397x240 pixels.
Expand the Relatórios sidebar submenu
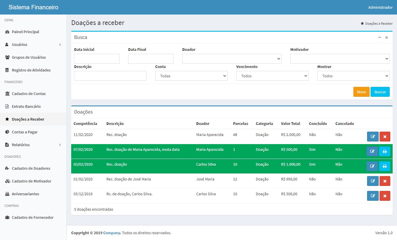[x=33, y=145]
